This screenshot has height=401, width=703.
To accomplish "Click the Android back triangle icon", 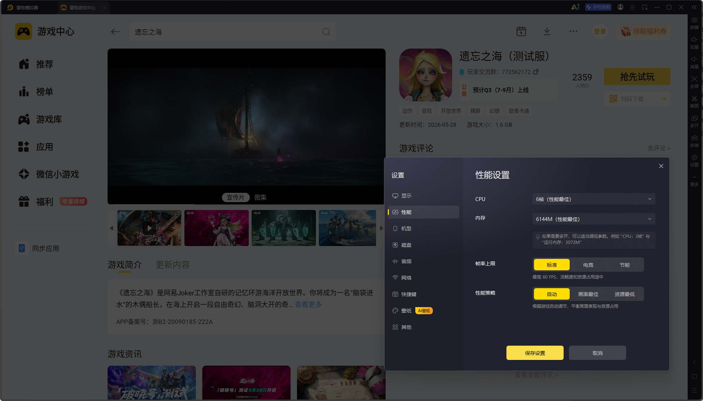I will (694, 362).
